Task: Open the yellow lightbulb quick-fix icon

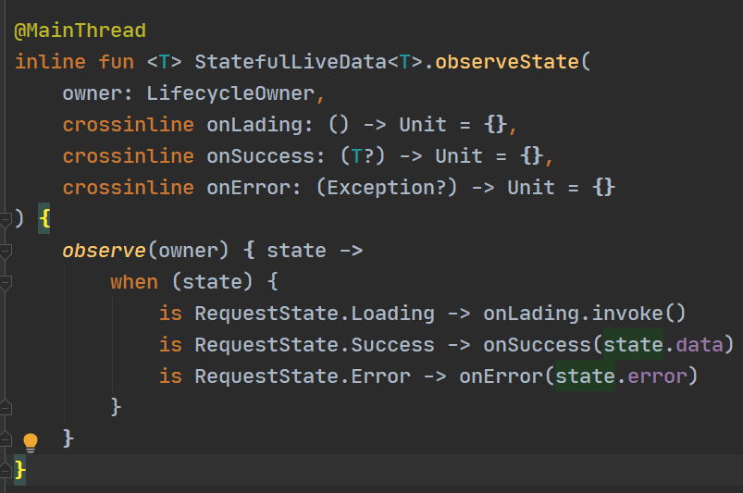Action: (31, 442)
